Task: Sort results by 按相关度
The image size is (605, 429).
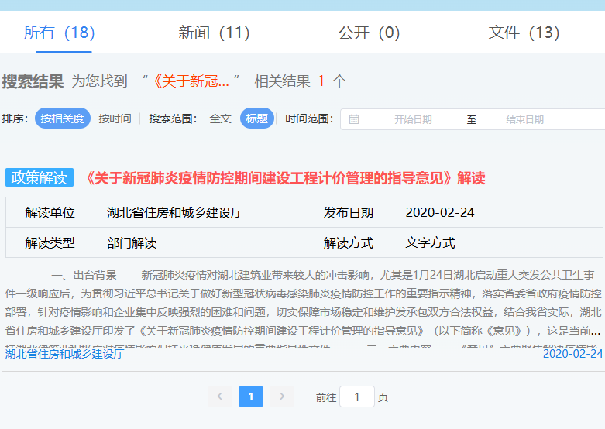Action: [62, 118]
